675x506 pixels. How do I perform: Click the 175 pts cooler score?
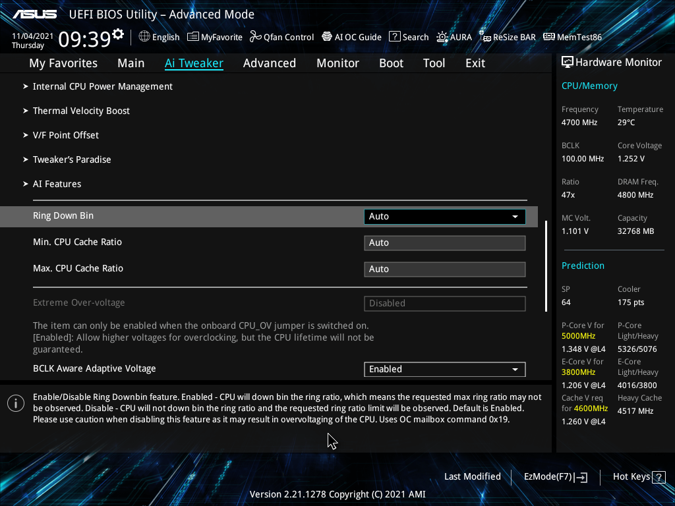click(631, 302)
